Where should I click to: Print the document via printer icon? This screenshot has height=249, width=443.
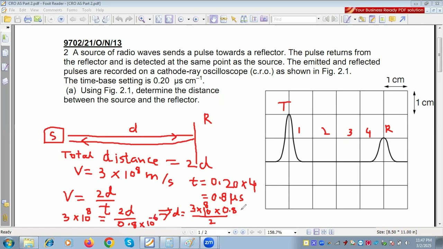(x=28, y=19)
